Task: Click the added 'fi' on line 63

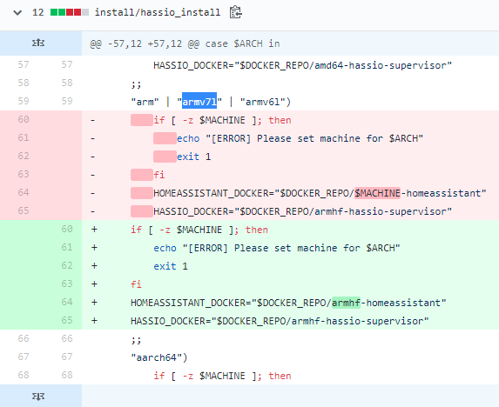Action: coord(136,284)
